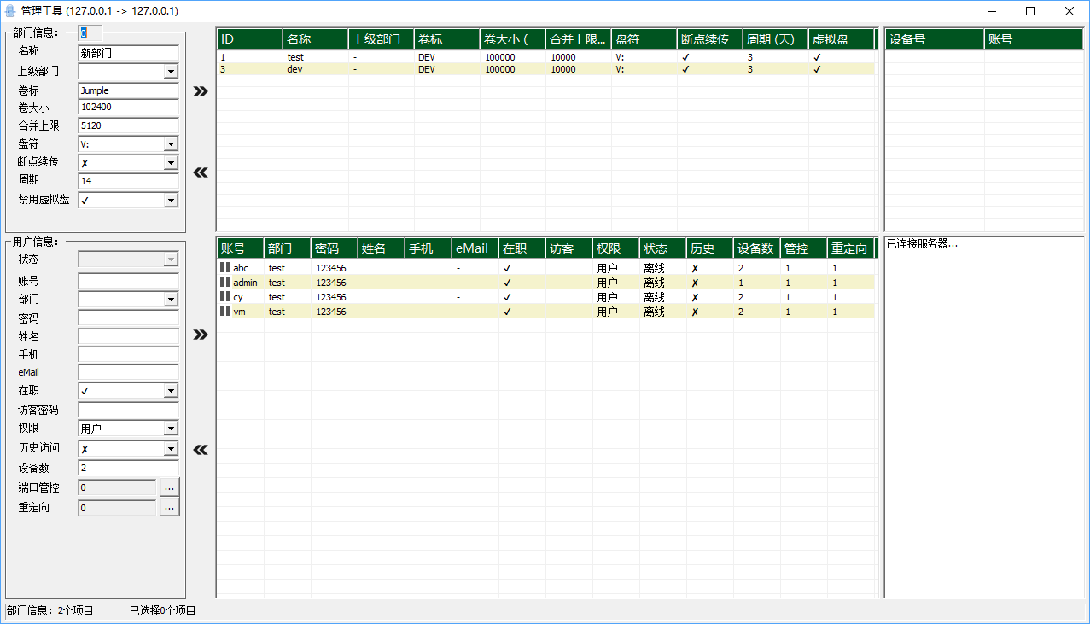
Task: Click the user panel's right double-arrow icon
Action: tap(201, 335)
